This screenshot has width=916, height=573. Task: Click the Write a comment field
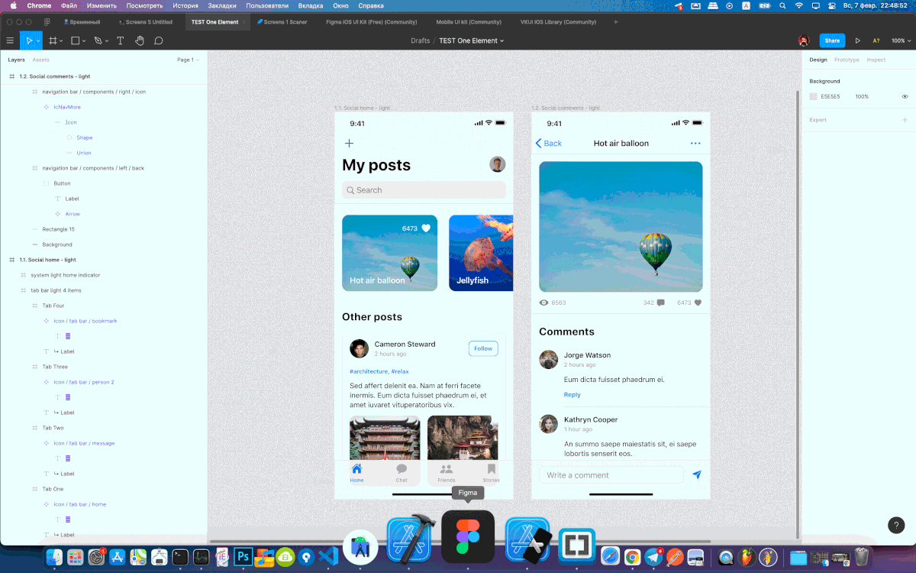coord(611,475)
